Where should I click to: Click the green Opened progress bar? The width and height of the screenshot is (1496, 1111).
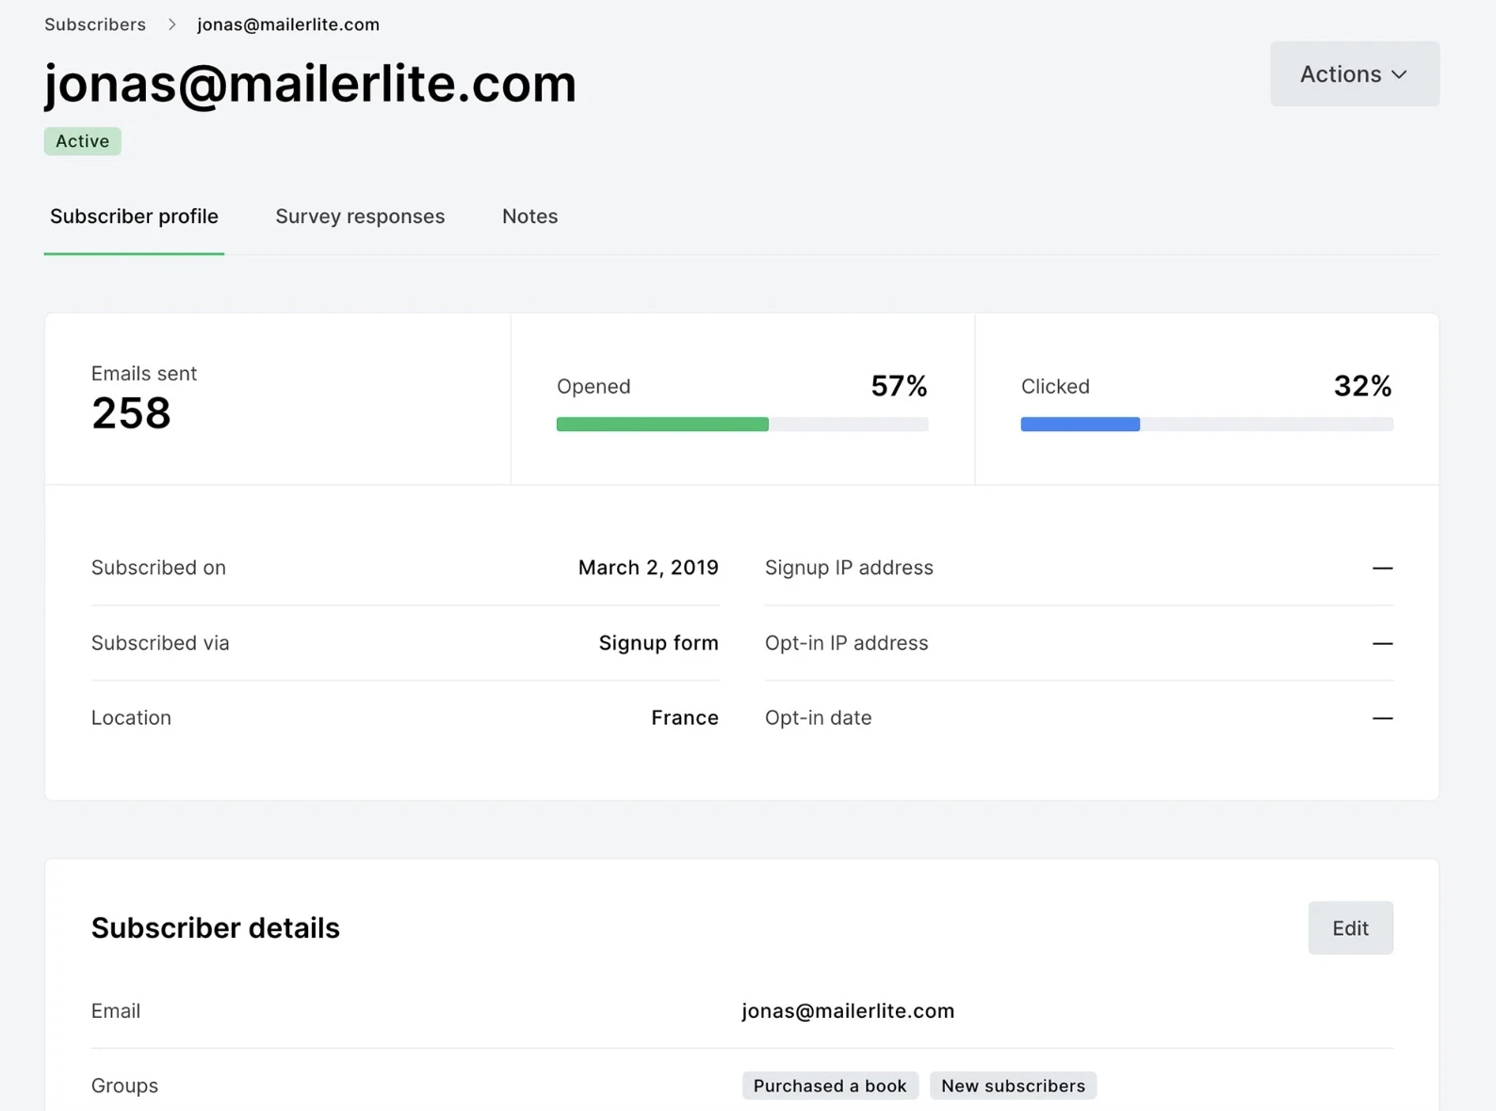[x=662, y=425]
